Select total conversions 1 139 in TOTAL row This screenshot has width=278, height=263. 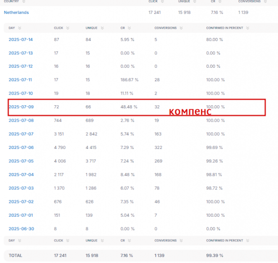point(160,255)
